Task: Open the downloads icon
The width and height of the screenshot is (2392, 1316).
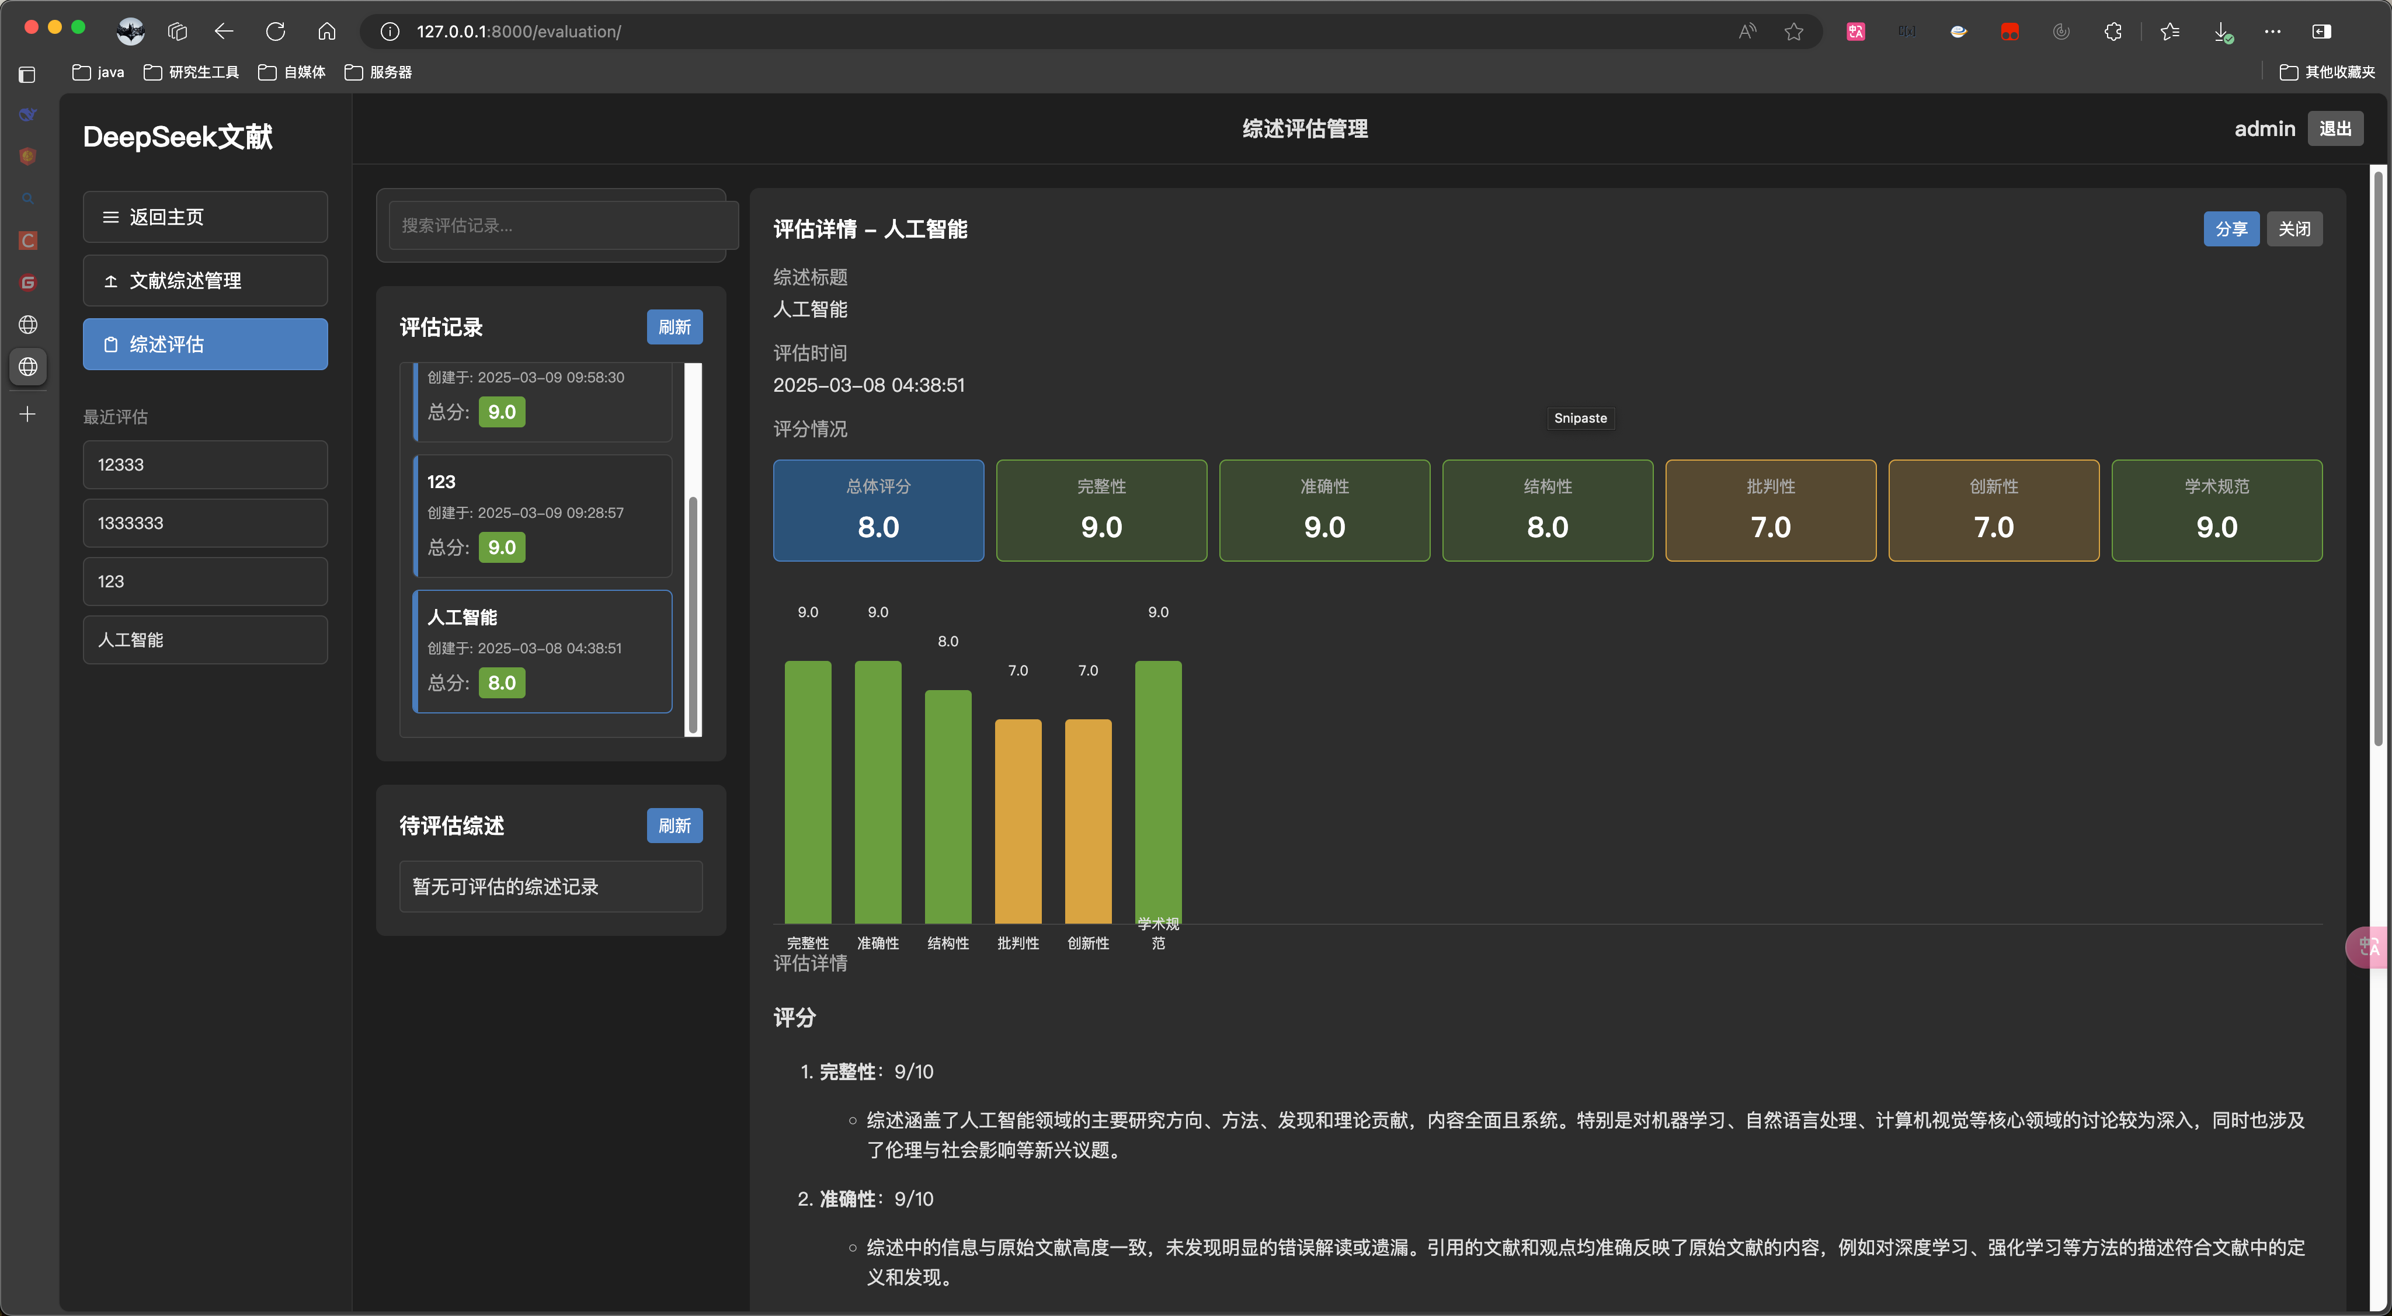Action: pyautogui.click(x=2222, y=33)
